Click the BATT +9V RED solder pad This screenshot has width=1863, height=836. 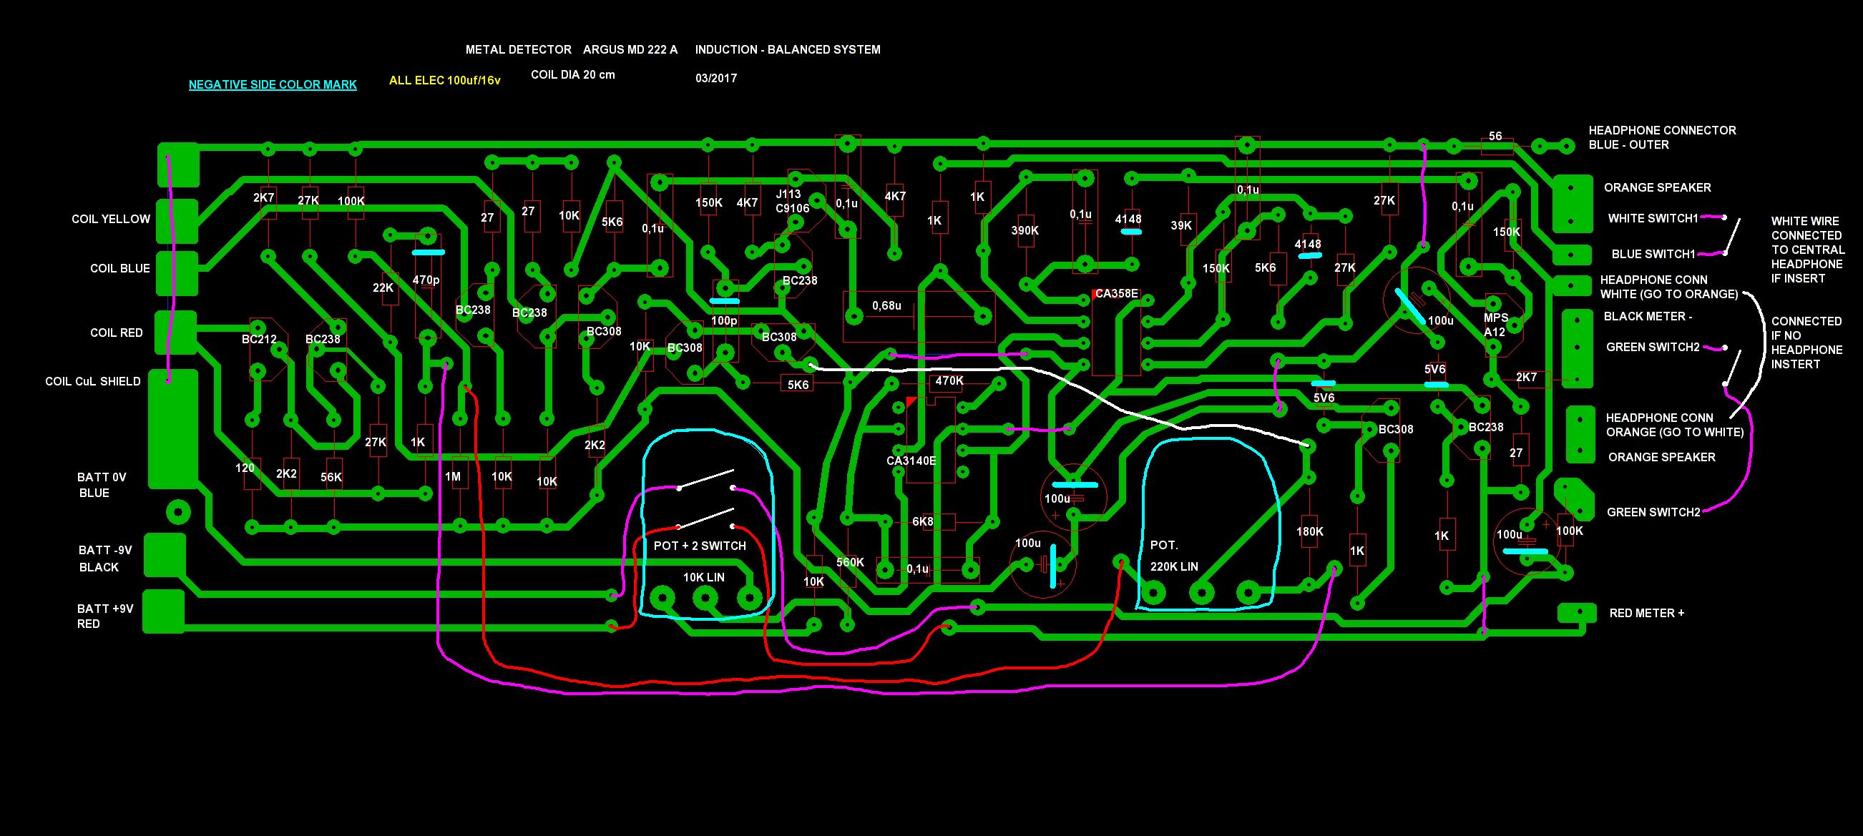coord(163,611)
